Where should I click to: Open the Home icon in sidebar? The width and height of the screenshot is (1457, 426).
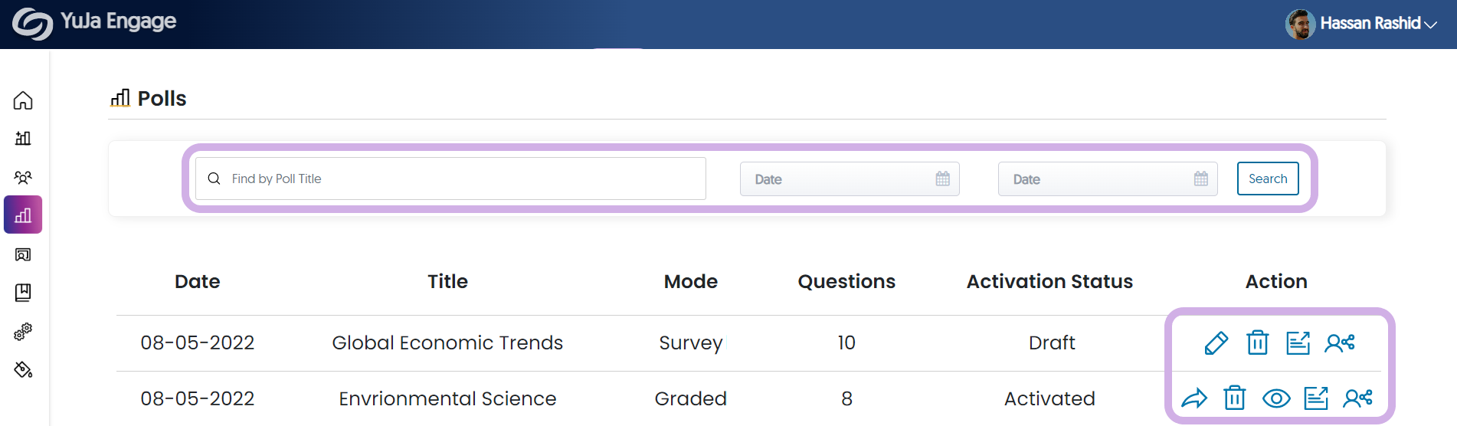[23, 100]
